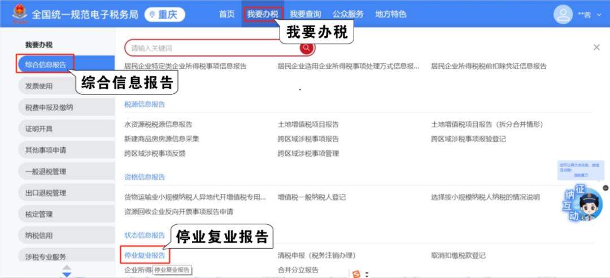Open 土地增值税项目报告（拆分合并情形）
The width and height of the screenshot is (610, 278).
(487, 125)
